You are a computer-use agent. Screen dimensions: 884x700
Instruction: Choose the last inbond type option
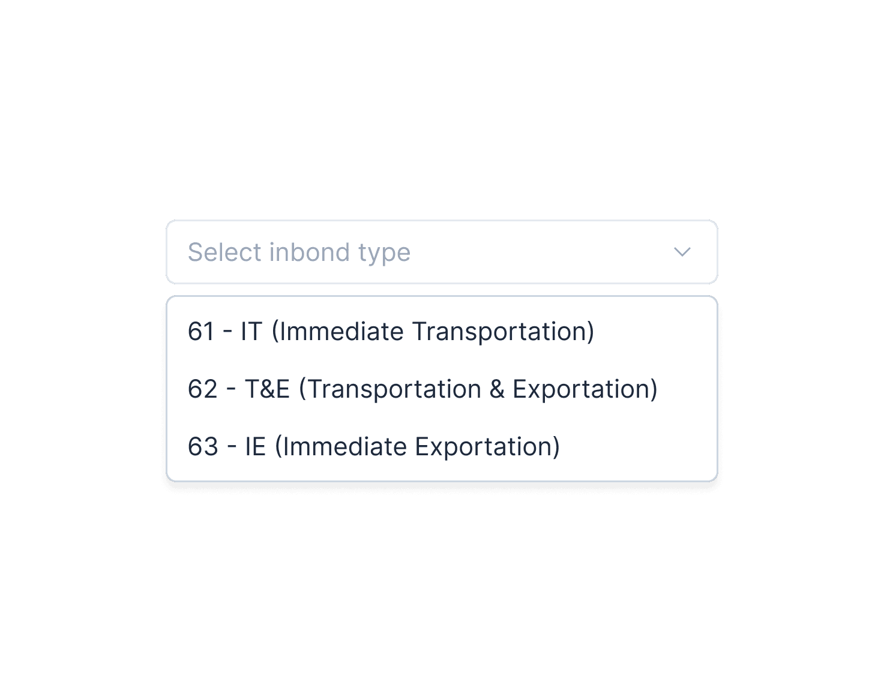(373, 447)
